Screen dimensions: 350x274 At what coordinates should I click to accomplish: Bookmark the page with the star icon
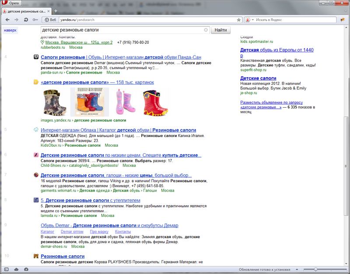pos(239,20)
